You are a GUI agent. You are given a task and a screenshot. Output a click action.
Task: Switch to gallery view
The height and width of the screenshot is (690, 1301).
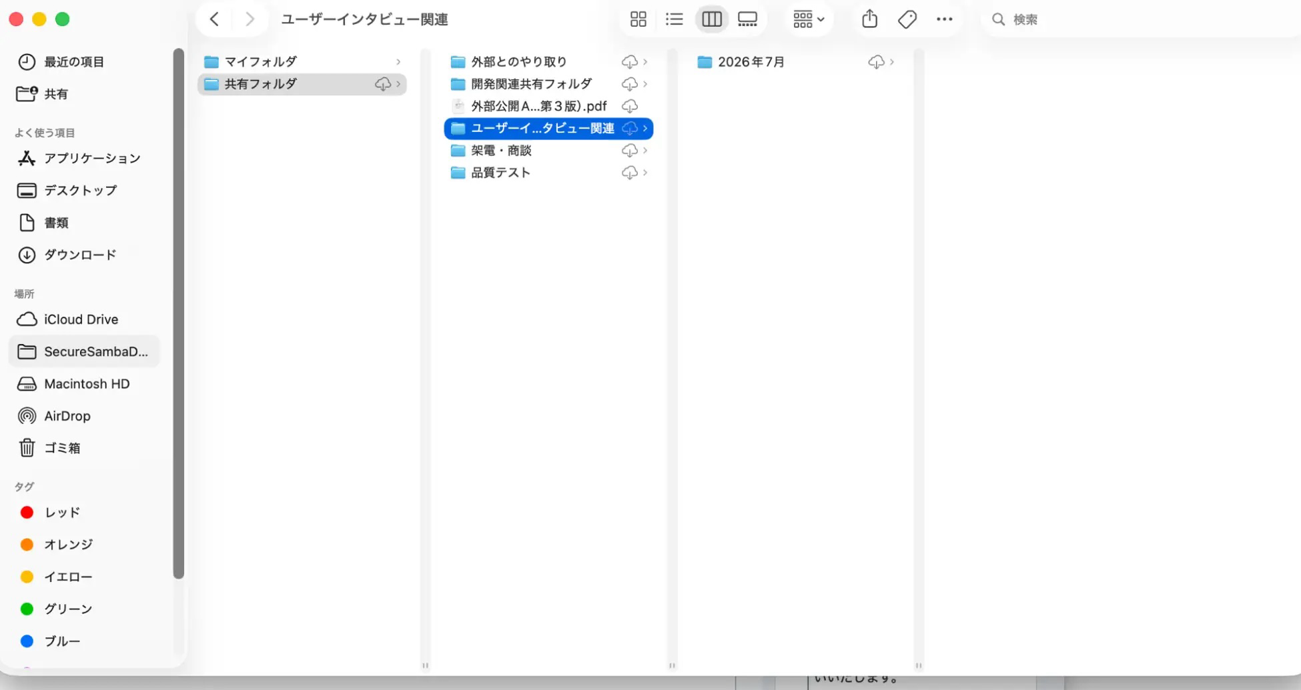(x=748, y=19)
